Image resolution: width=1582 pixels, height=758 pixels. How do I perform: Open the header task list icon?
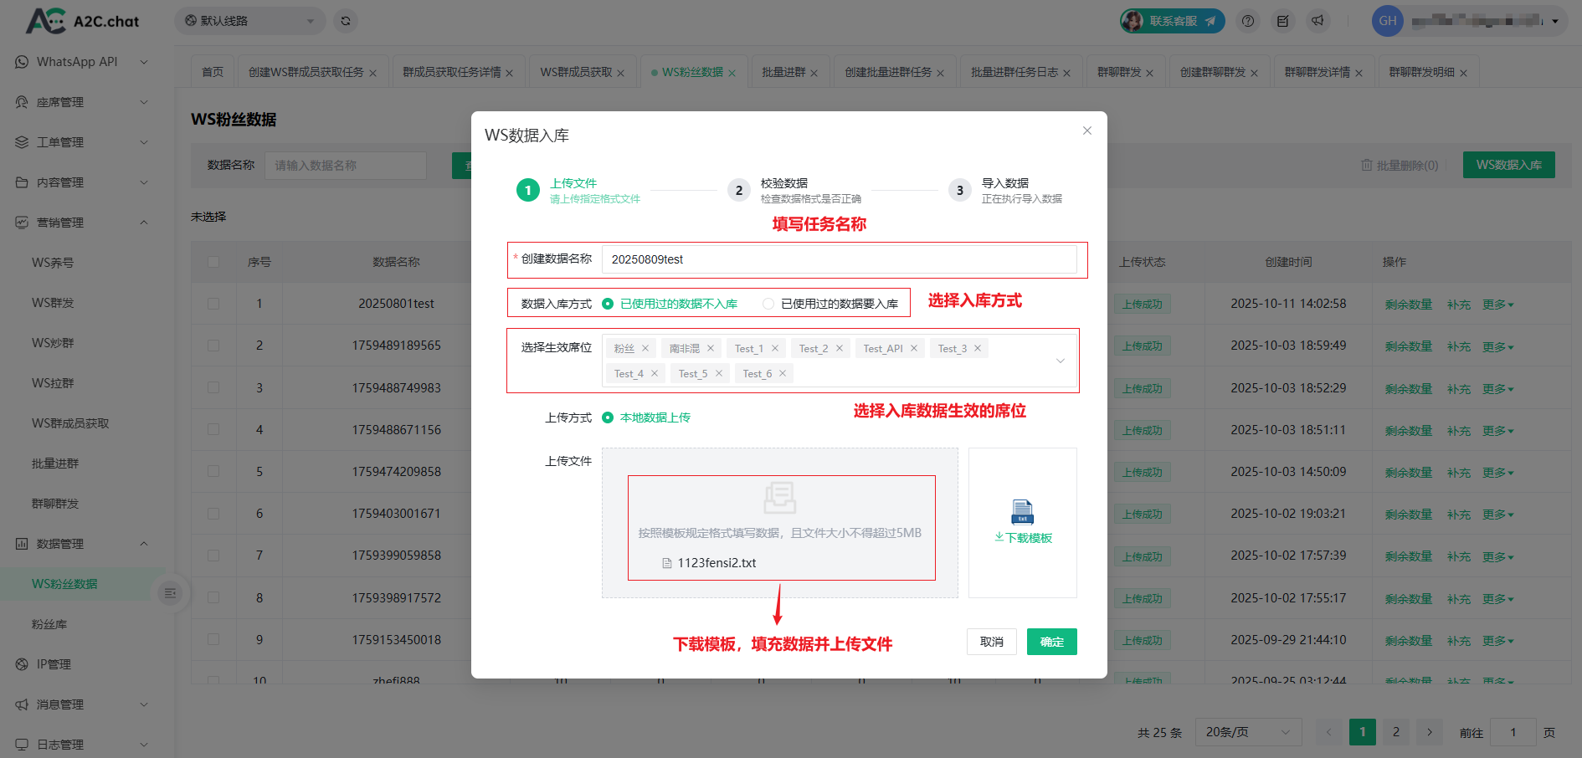pos(1282,21)
